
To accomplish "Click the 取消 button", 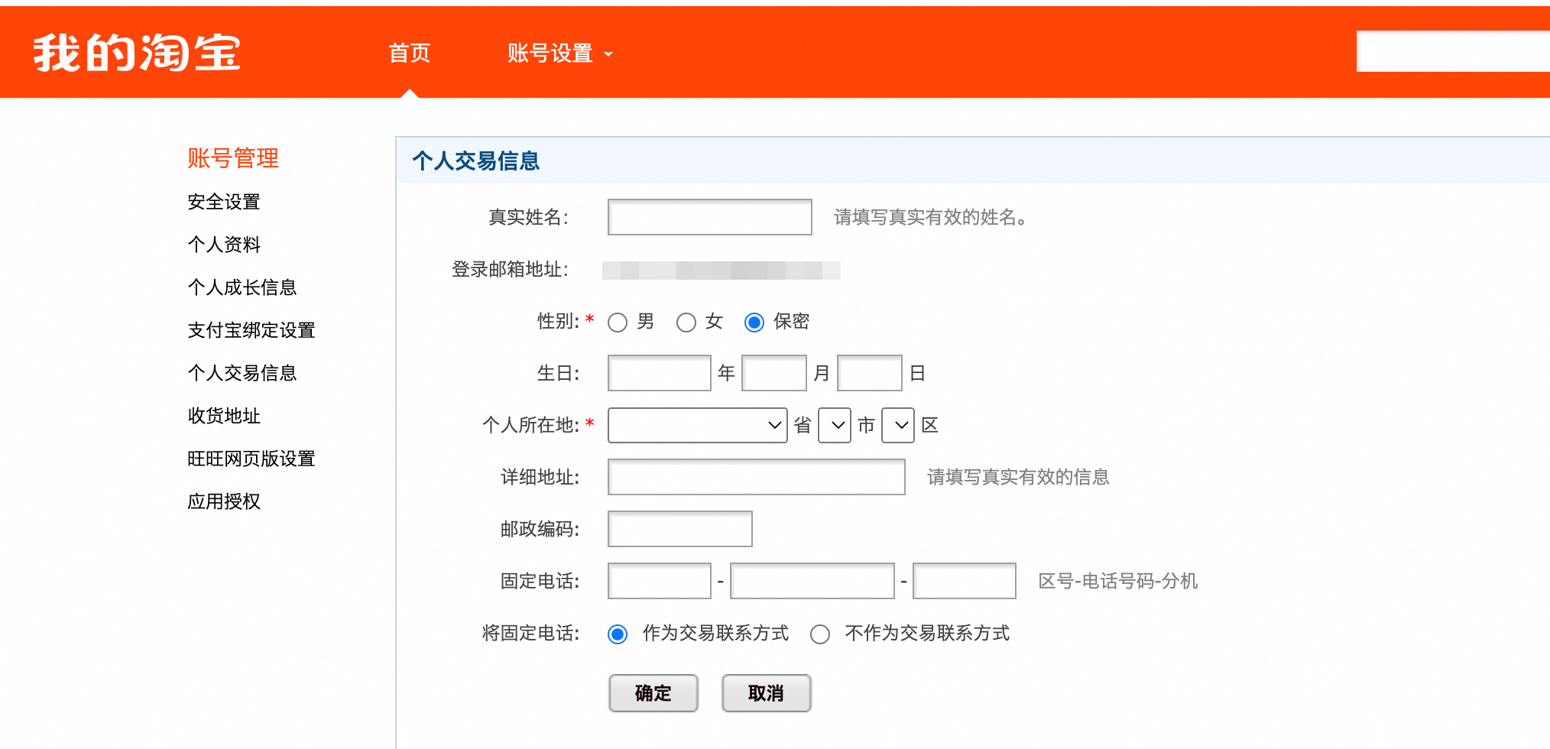I will tap(767, 693).
